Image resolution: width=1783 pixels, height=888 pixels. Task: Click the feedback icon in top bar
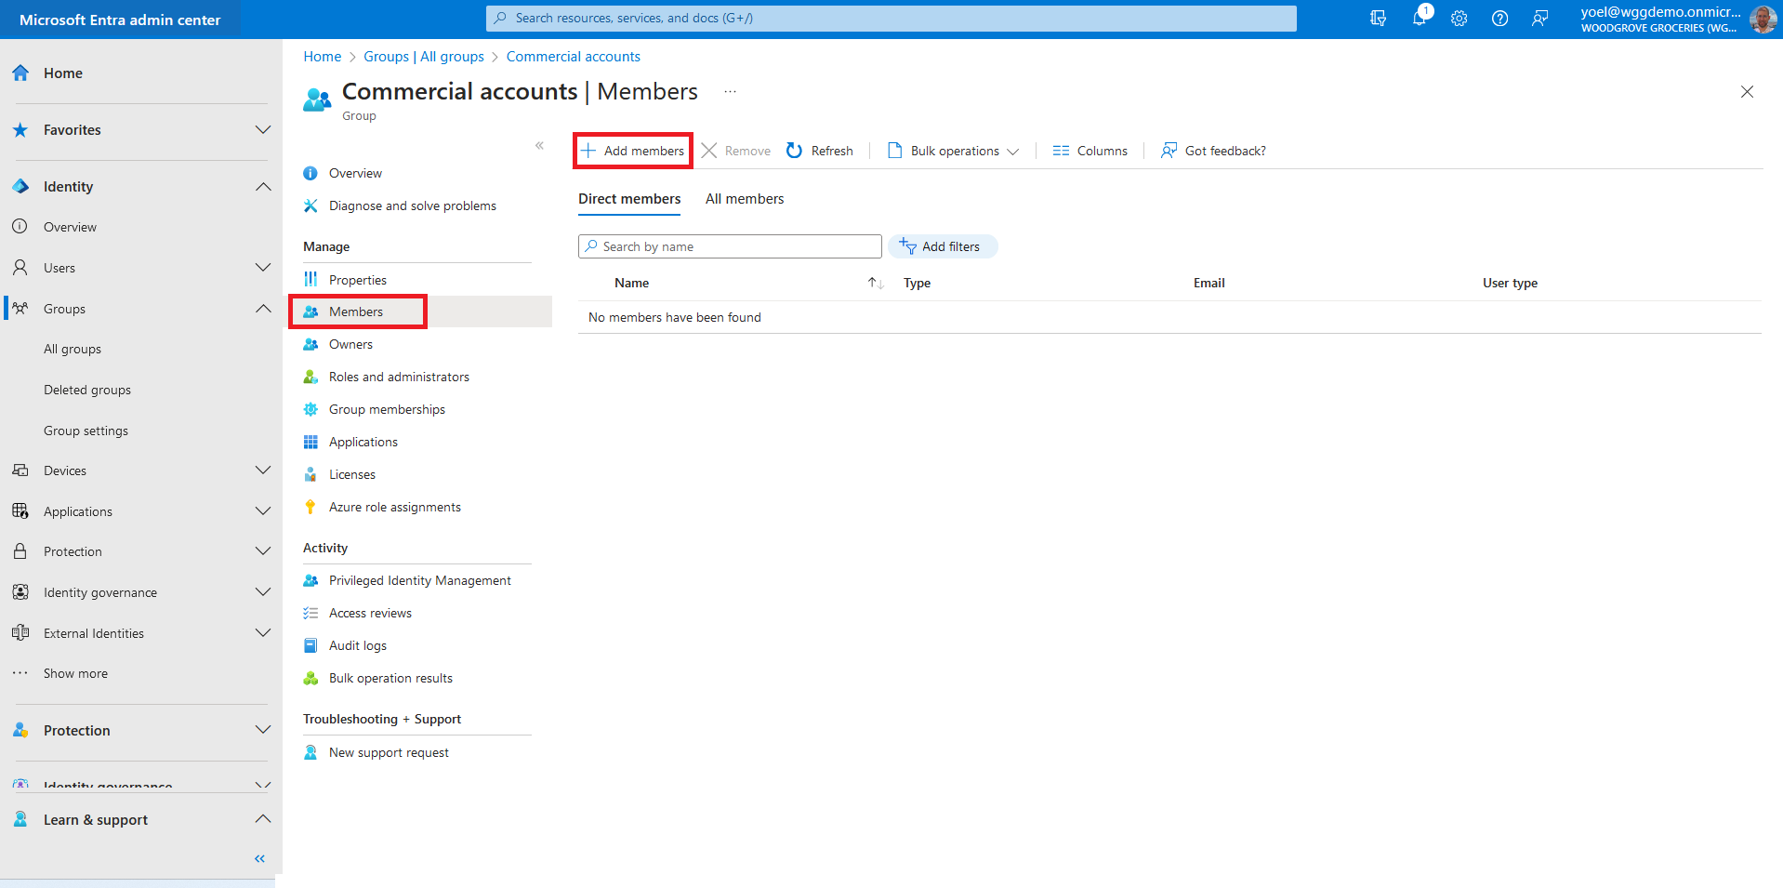(x=1539, y=19)
